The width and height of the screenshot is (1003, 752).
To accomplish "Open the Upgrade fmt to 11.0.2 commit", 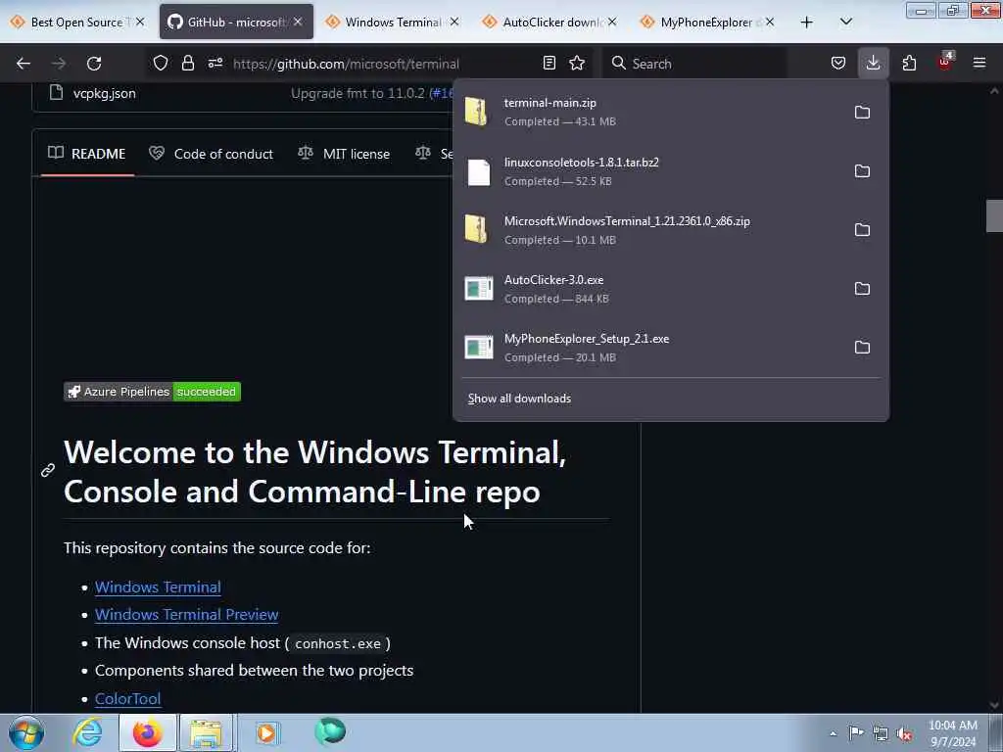I will (358, 93).
